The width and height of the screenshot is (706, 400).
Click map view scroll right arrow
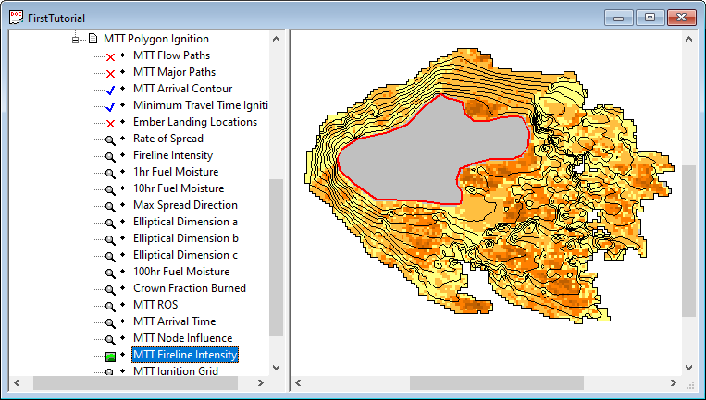674,383
